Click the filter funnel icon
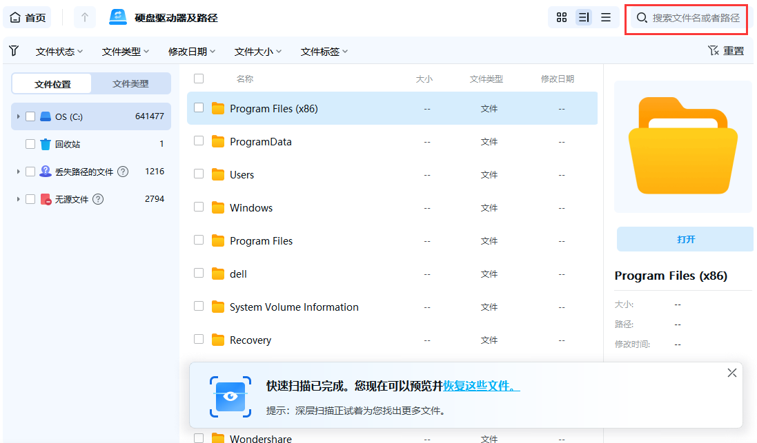Screen dimensions: 757x443 [x=13, y=50]
